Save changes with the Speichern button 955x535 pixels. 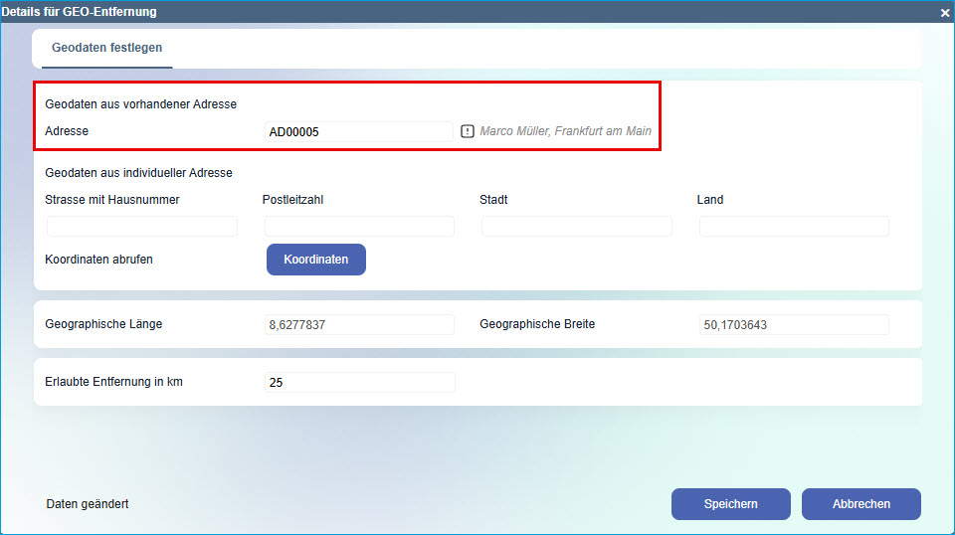tap(731, 504)
